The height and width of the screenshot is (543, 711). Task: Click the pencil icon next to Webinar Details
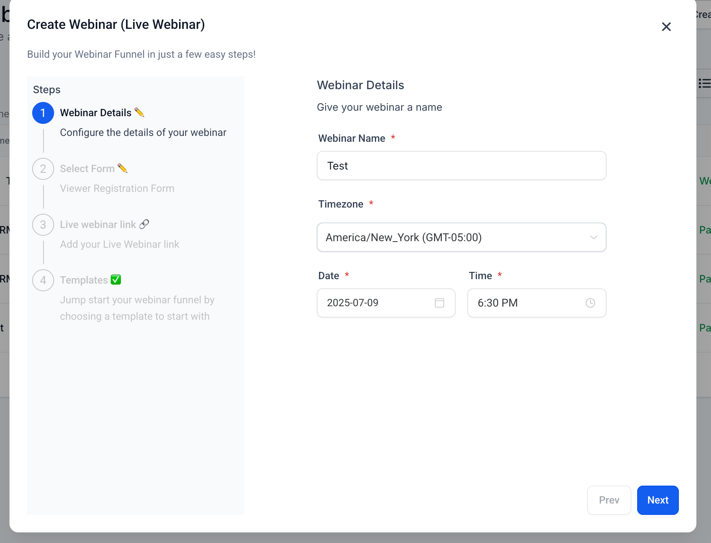140,113
